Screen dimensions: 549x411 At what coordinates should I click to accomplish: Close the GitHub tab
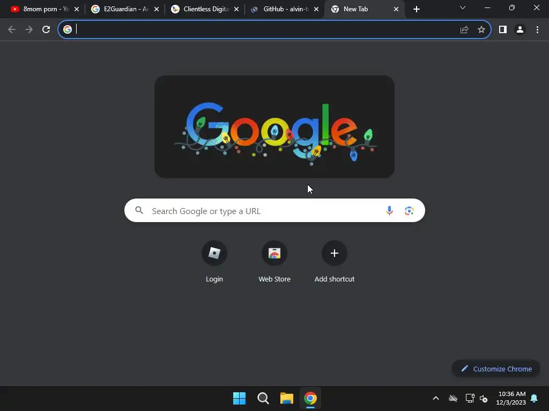coord(316,9)
